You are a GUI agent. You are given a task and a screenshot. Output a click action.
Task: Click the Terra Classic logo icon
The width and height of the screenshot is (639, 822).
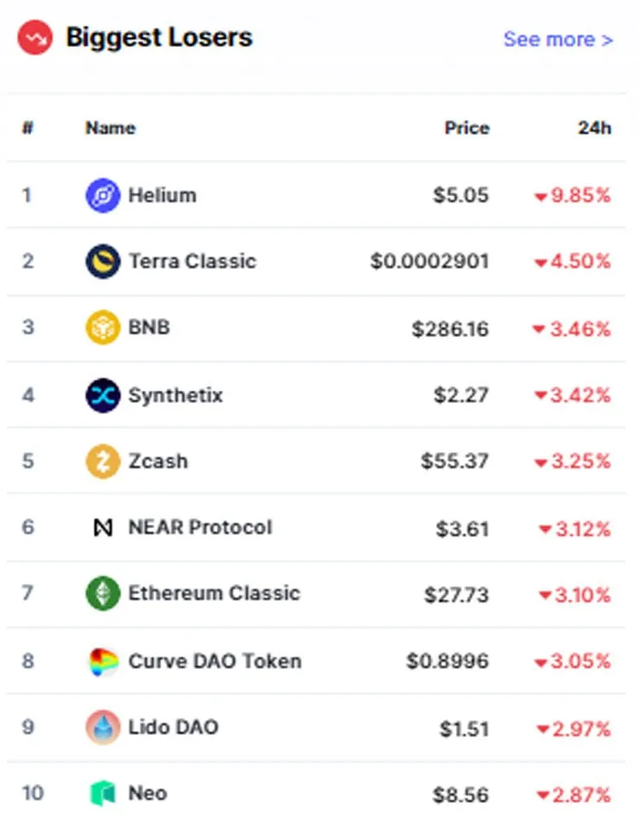pyautogui.click(x=103, y=261)
